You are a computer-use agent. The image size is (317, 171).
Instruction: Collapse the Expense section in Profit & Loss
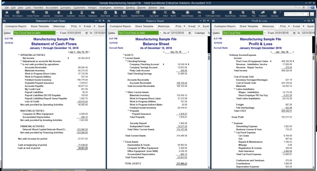(233, 123)
